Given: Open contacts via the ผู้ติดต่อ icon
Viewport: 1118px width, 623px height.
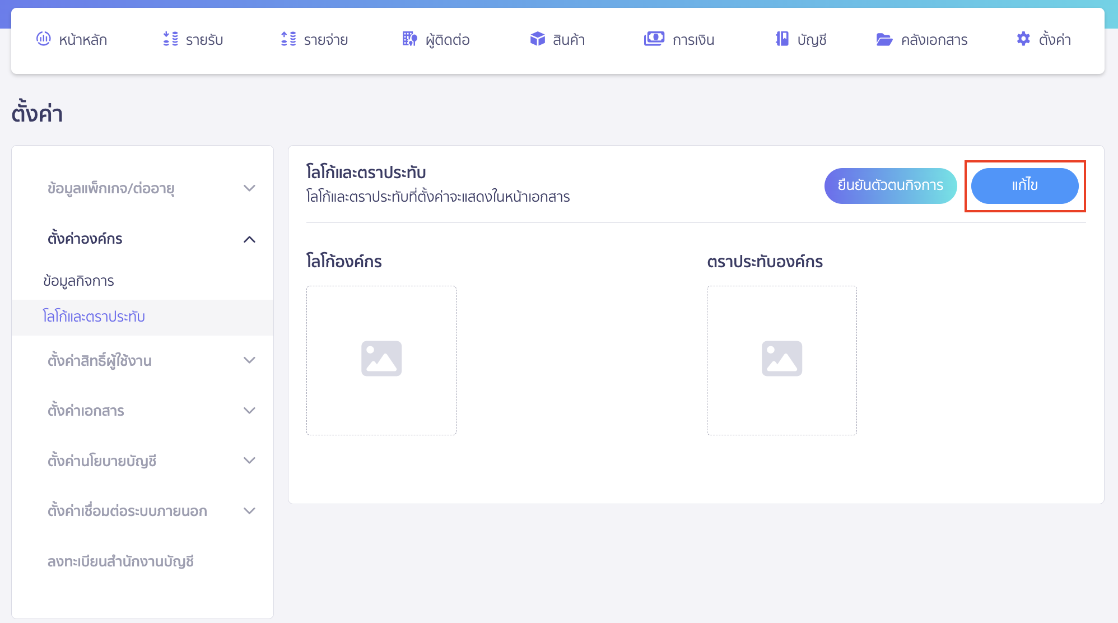Looking at the screenshot, I should (409, 39).
